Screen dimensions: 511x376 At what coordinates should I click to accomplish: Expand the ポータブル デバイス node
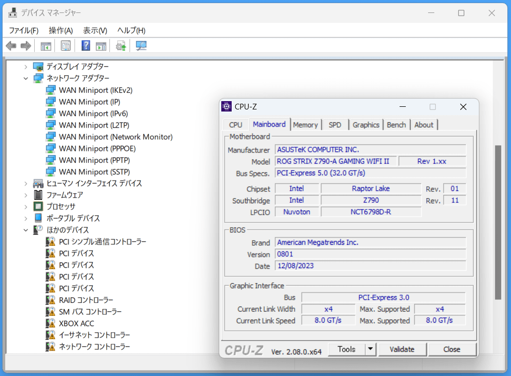point(26,218)
